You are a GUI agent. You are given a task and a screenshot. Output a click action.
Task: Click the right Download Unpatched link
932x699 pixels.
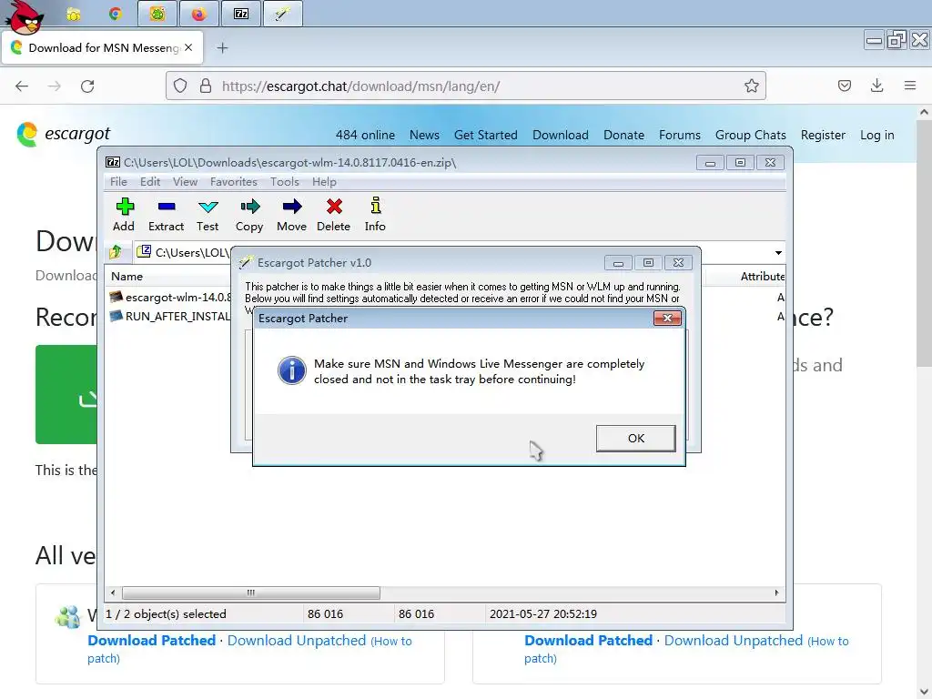[x=734, y=640]
